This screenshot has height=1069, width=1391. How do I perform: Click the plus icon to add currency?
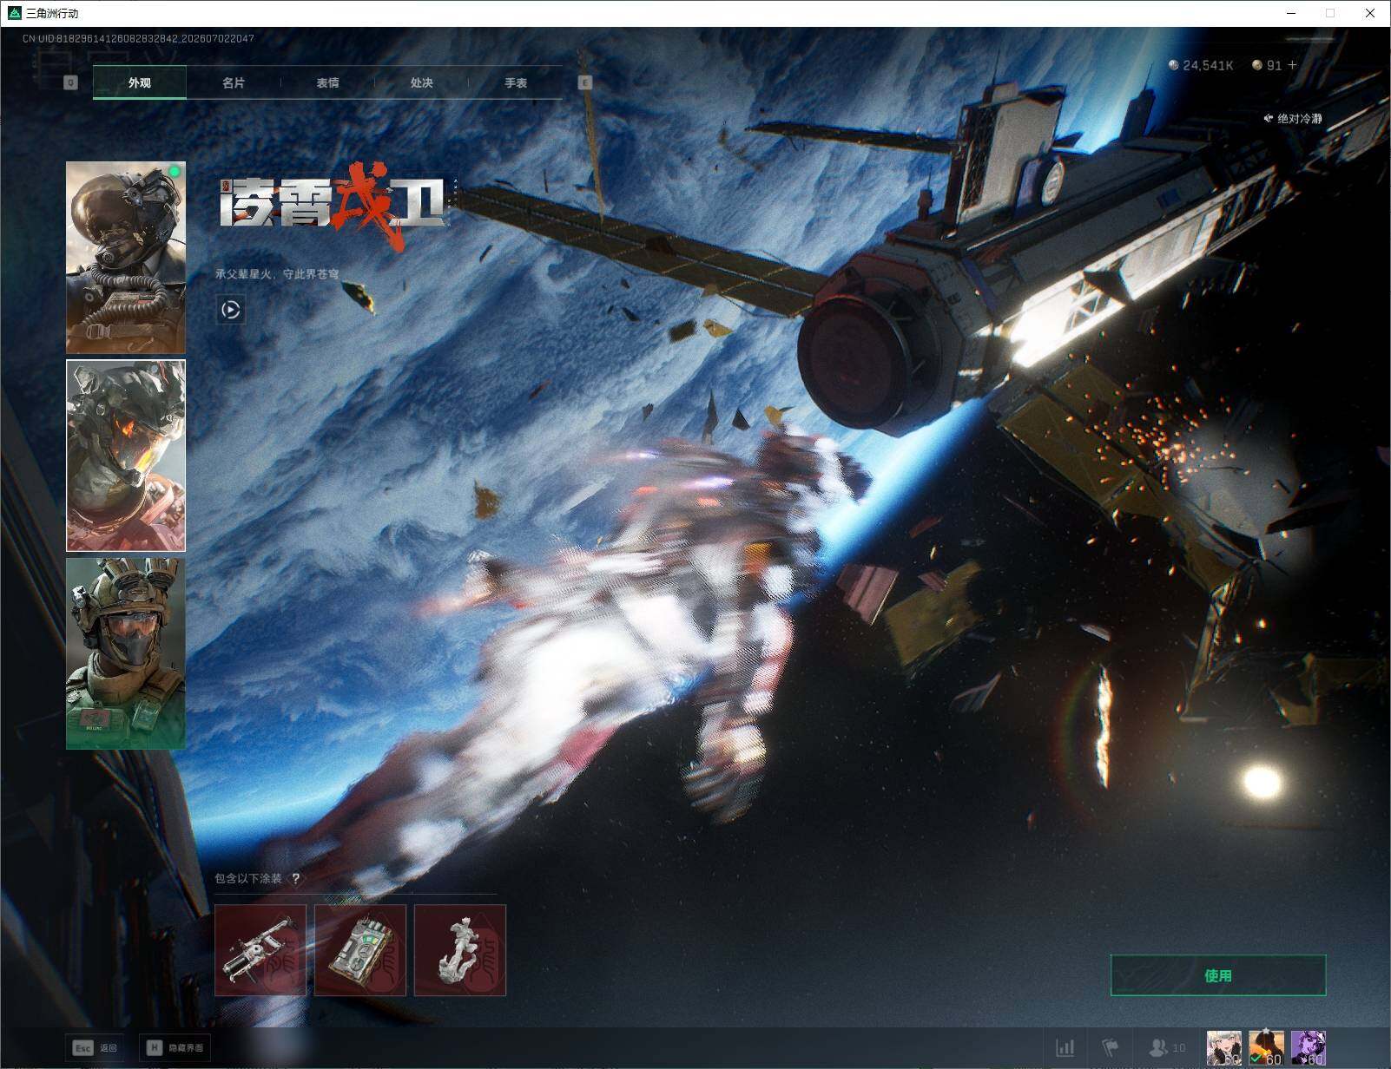click(1293, 65)
